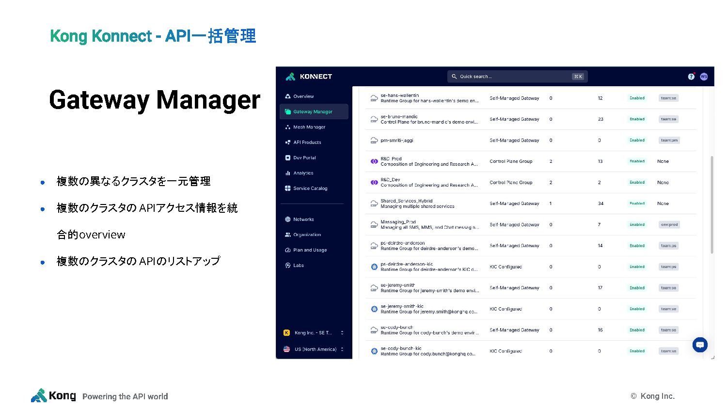The width and height of the screenshot is (727, 409).
Task: Click the US flag region icon
Action: 286,349
